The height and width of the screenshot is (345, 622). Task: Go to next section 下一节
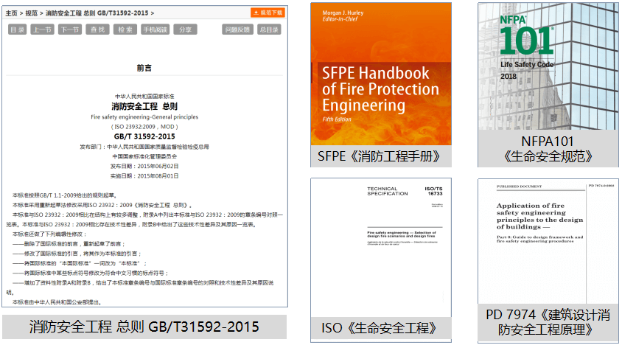coord(69,29)
